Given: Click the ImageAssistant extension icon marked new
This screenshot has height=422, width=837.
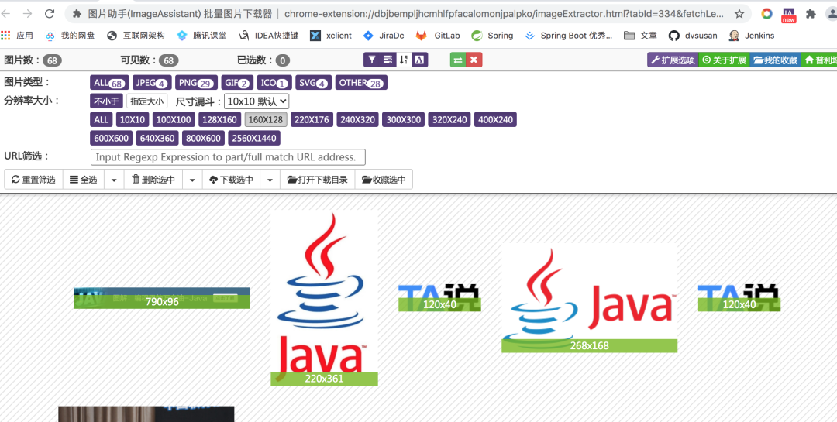Looking at the screenshot, I should tap(788, 15).
